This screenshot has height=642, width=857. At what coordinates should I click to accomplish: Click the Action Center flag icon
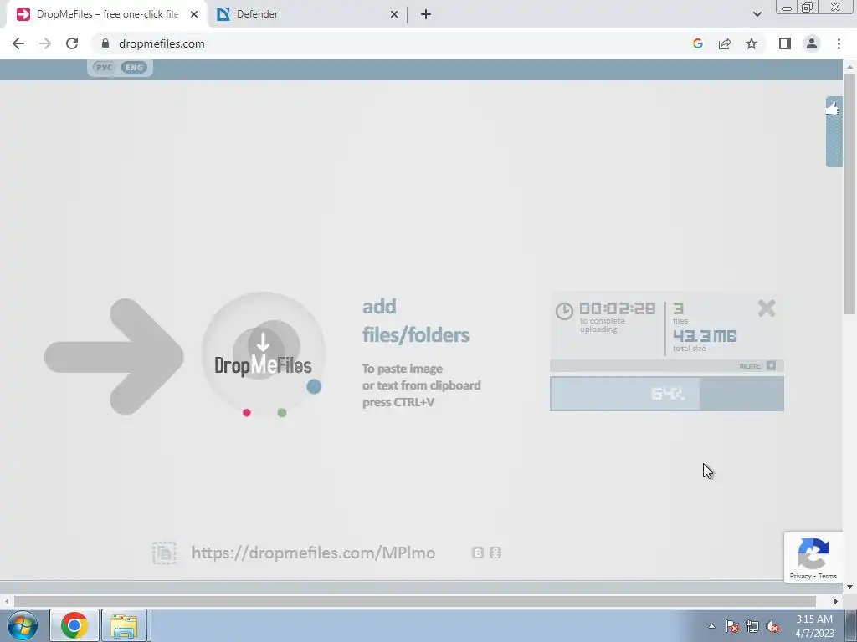click(x=732, y=626)
